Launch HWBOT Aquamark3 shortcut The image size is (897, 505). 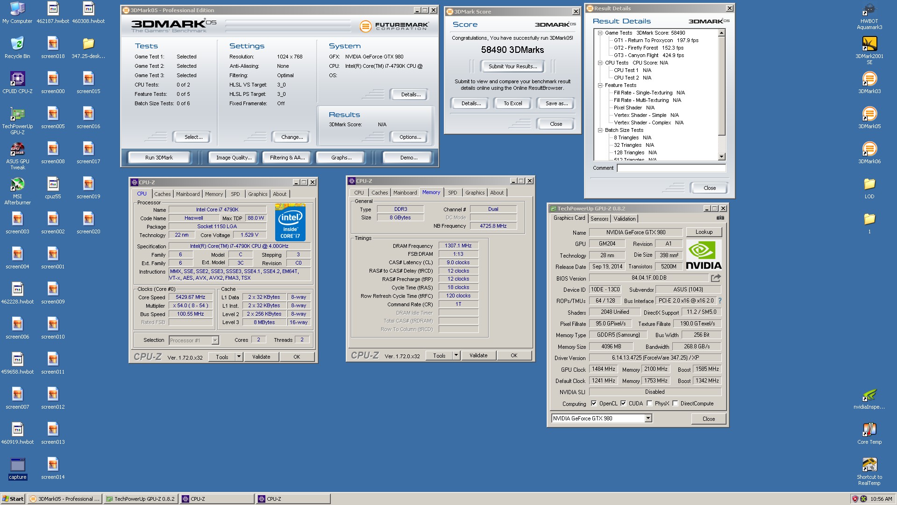point(869,15)
